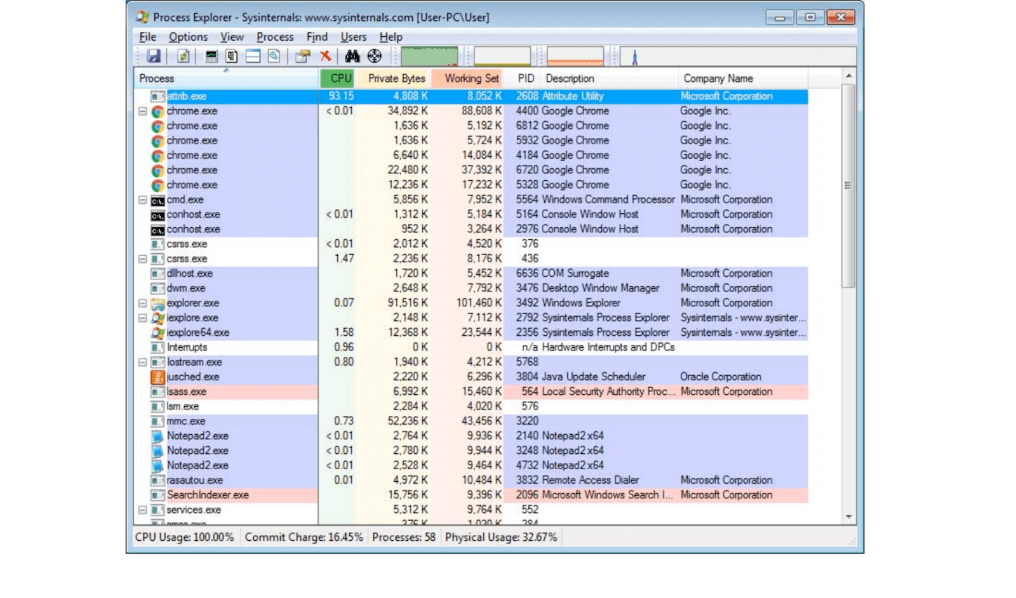Click the binoculars Find Handle icon
This screenshot has width=1016, height=598.
(352, 56)
